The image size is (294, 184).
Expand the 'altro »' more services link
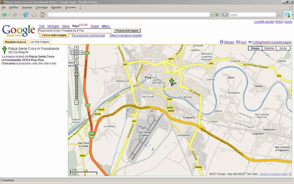pos(106,26)
